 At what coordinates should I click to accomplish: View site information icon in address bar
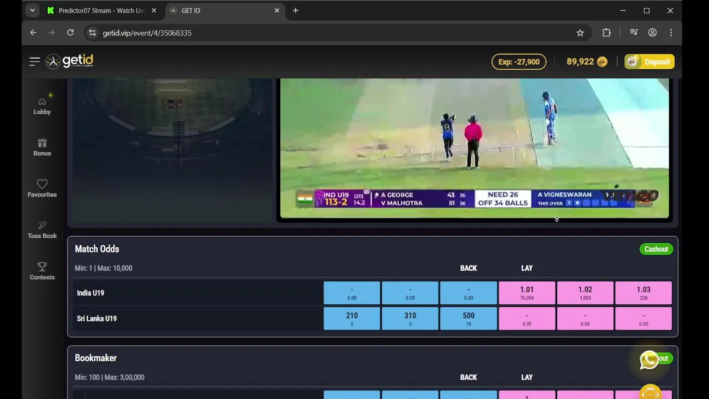pyautogui.click(x=93, y=33)
